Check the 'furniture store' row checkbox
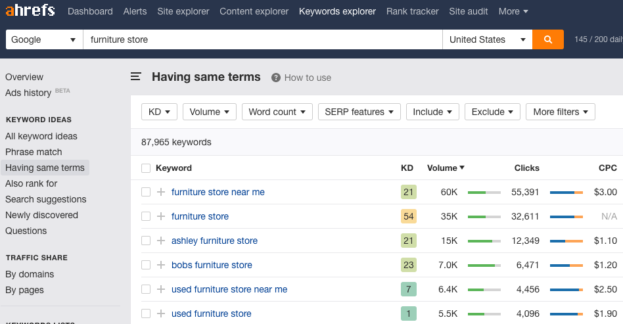Image resolution: width=623 pixels, height=324 pixels. click(146, 216)
